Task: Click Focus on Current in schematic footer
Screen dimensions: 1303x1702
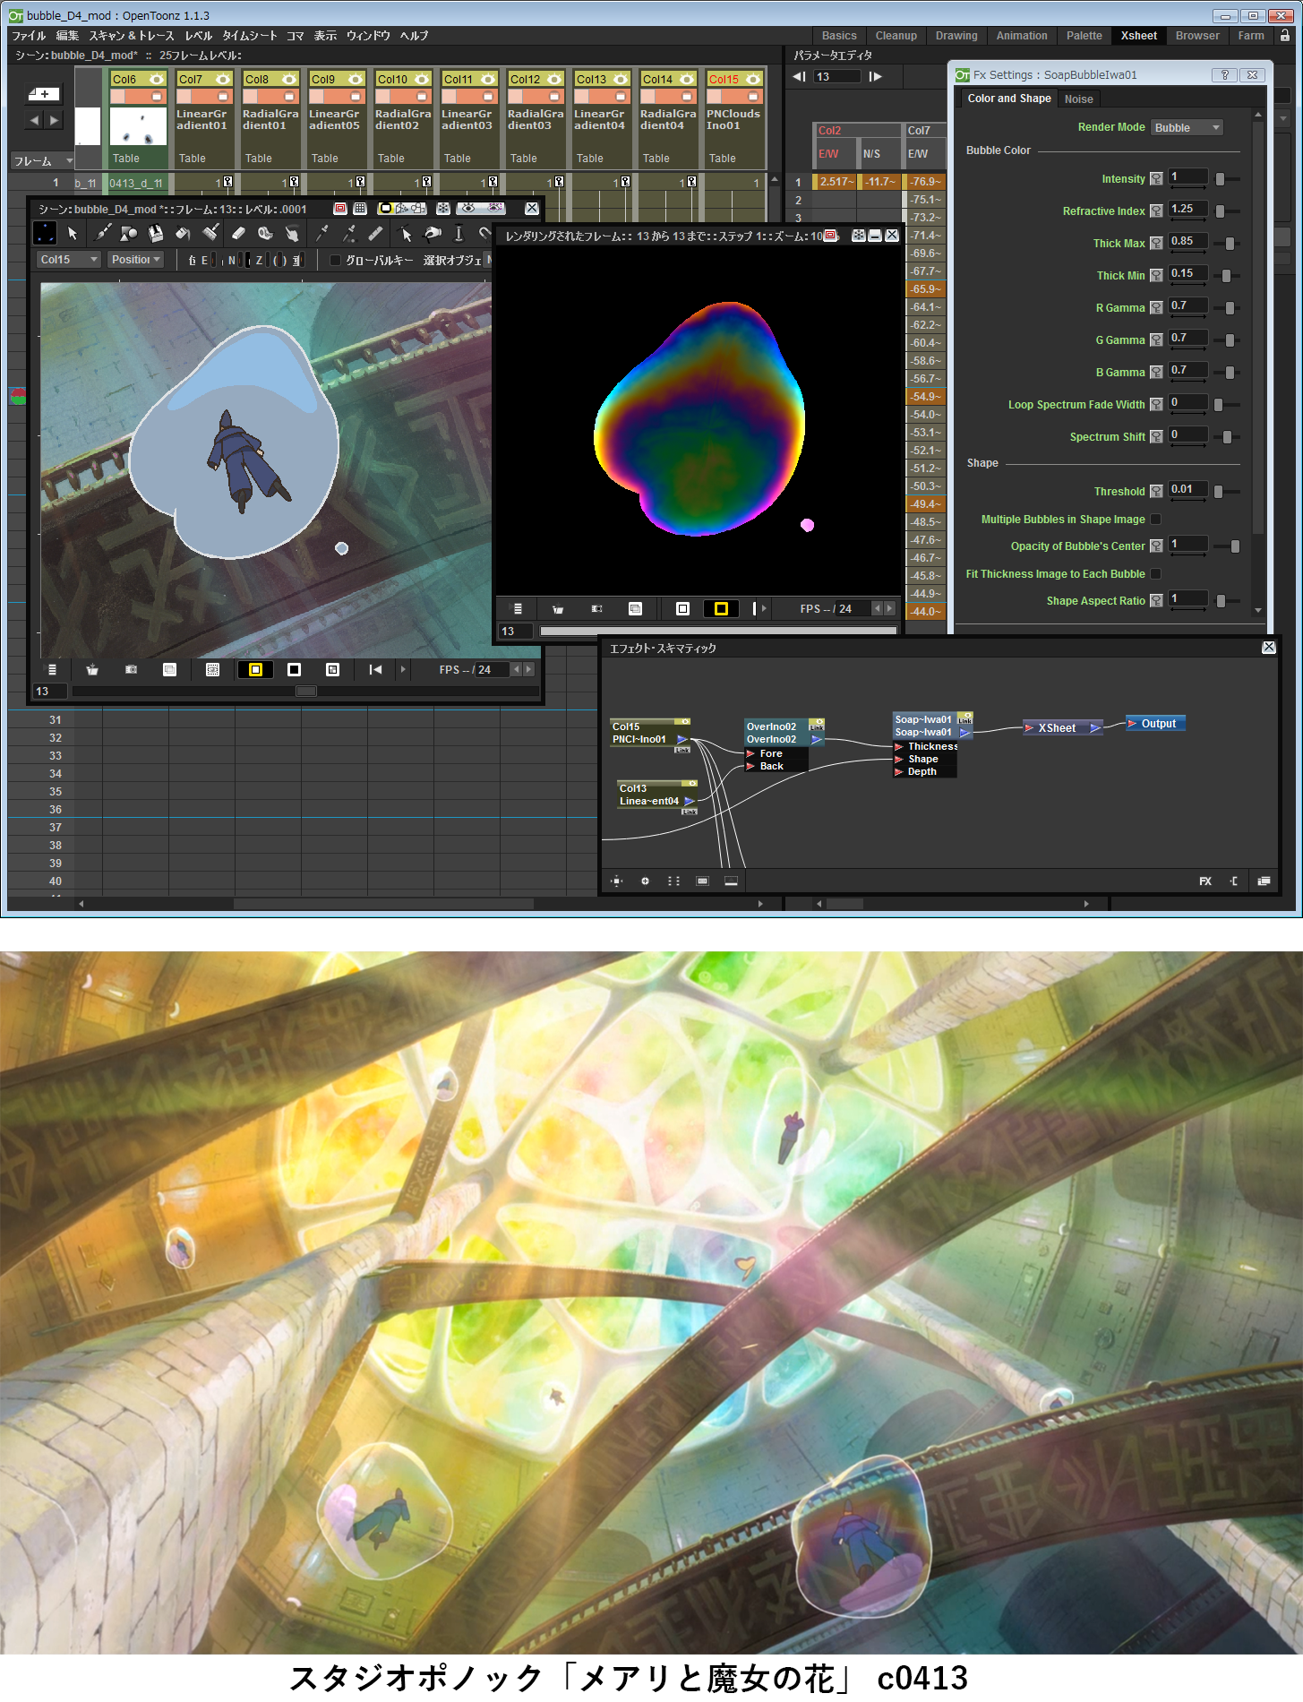Action: (x=645, y=881)
